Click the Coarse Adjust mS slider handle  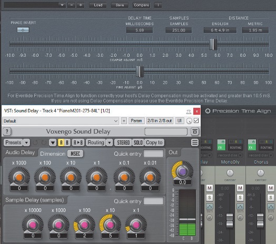pyautogui.click(x=213, y=44)
